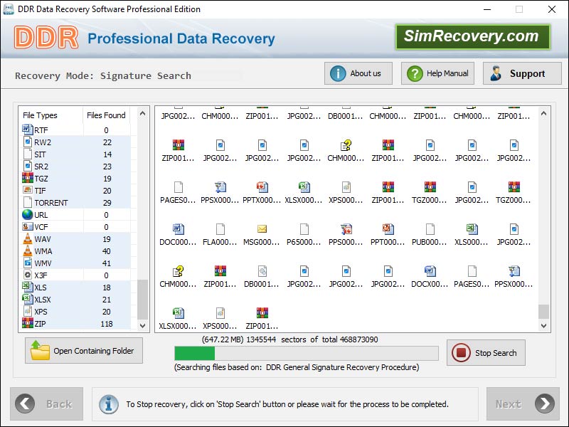Select the X3F file type icon
The width and height of the screenshot is (569, 427).
point(28,275)
